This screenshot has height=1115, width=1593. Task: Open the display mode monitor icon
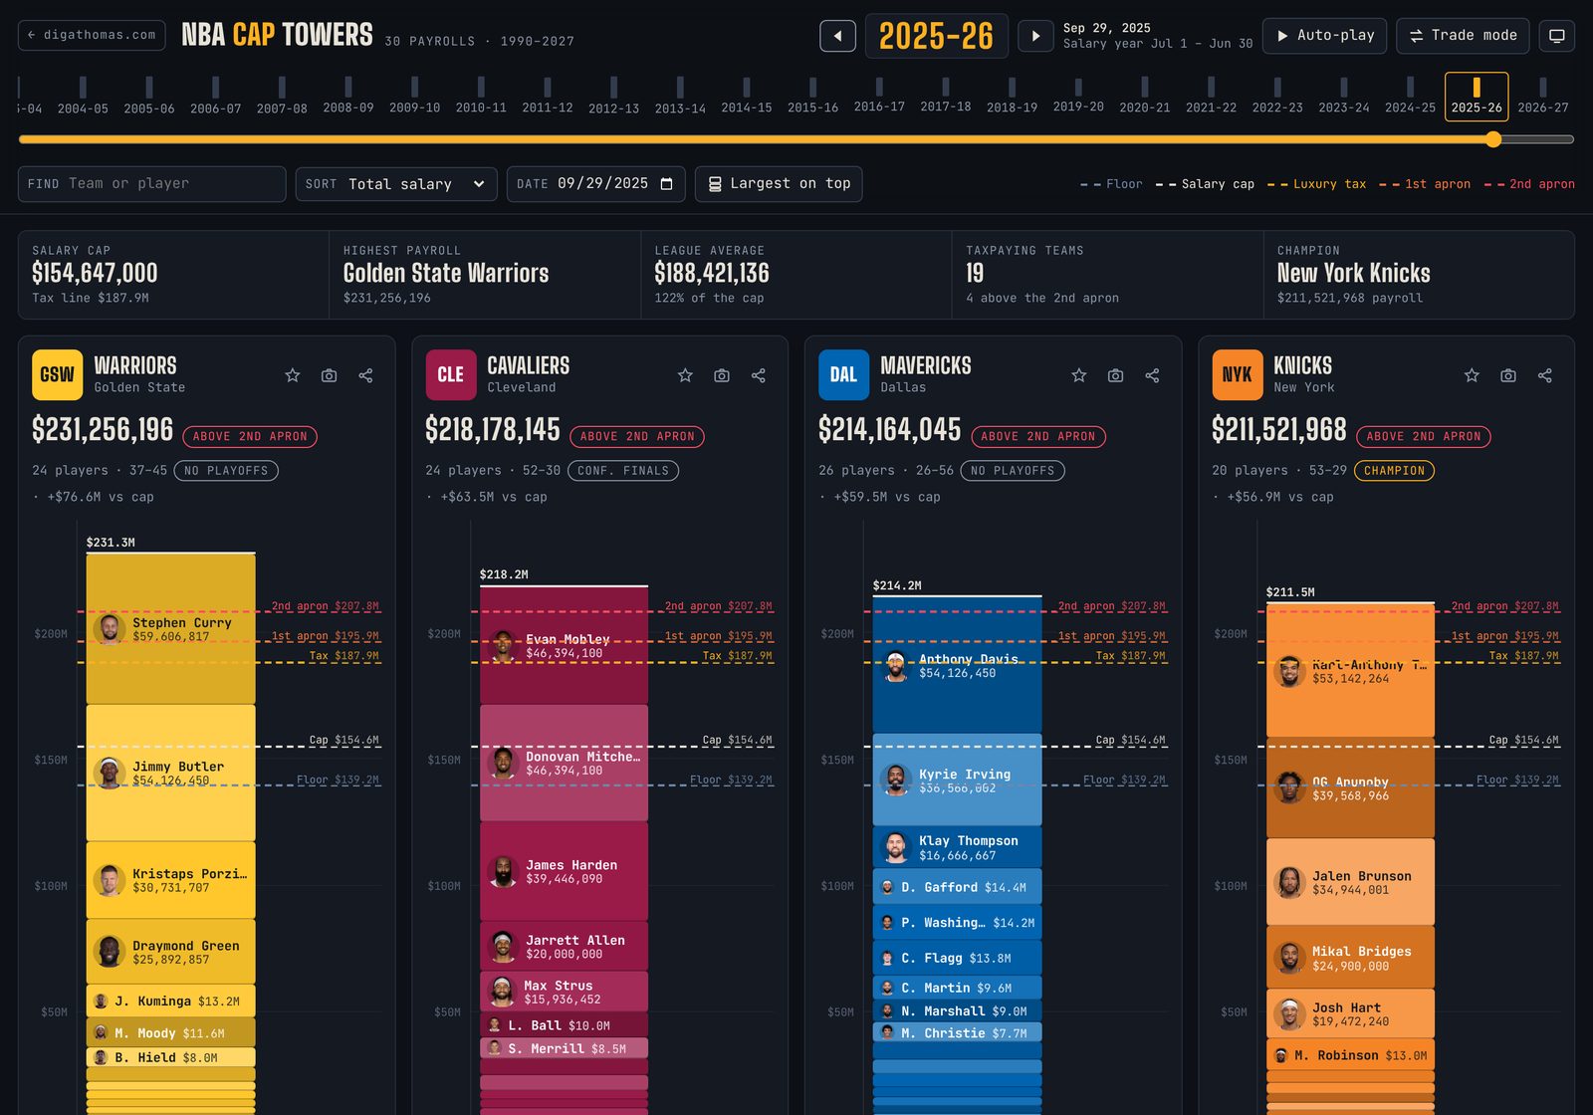[1557, 36]
